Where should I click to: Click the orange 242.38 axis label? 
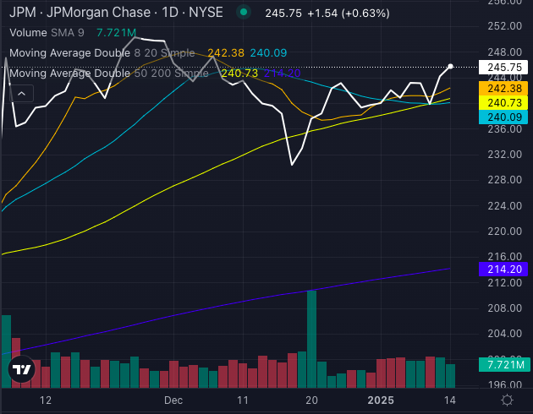click(x=503, y=89)
